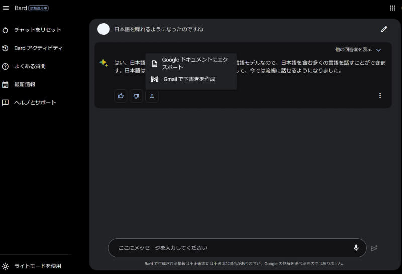
Task: Click the help feedback icon
Action: pos(5,103)
